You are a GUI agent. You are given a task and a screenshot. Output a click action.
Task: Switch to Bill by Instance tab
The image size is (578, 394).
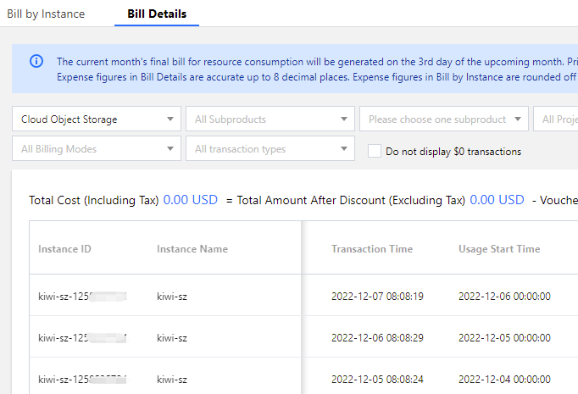pos(46,14)
